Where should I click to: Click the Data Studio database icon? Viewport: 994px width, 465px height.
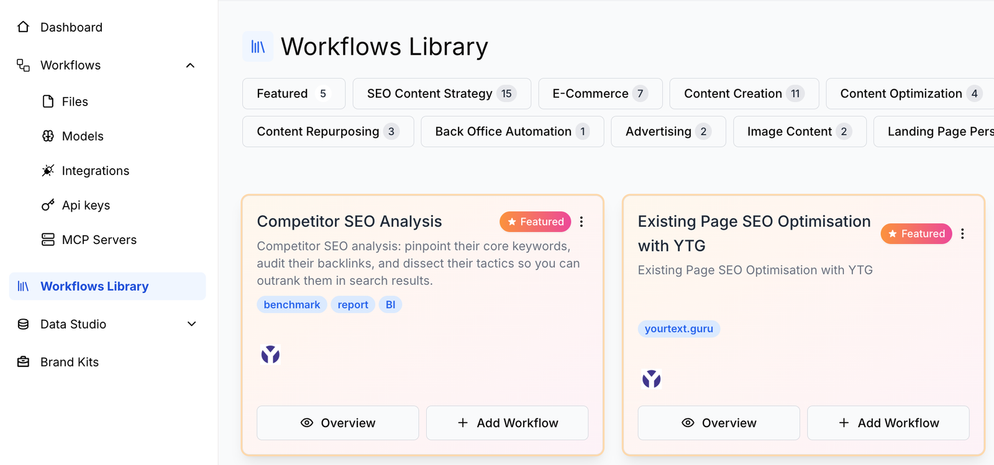23,324
